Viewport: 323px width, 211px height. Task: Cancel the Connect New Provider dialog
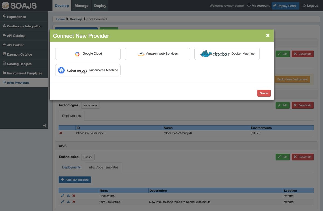click(x=264, y=93)
